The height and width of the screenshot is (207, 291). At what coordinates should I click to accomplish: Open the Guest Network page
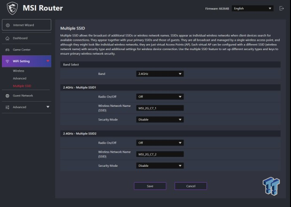27,96
